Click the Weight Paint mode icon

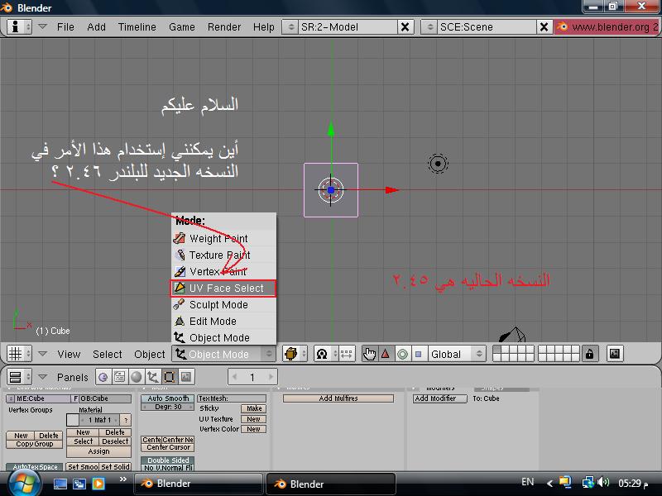click(180, 238)
